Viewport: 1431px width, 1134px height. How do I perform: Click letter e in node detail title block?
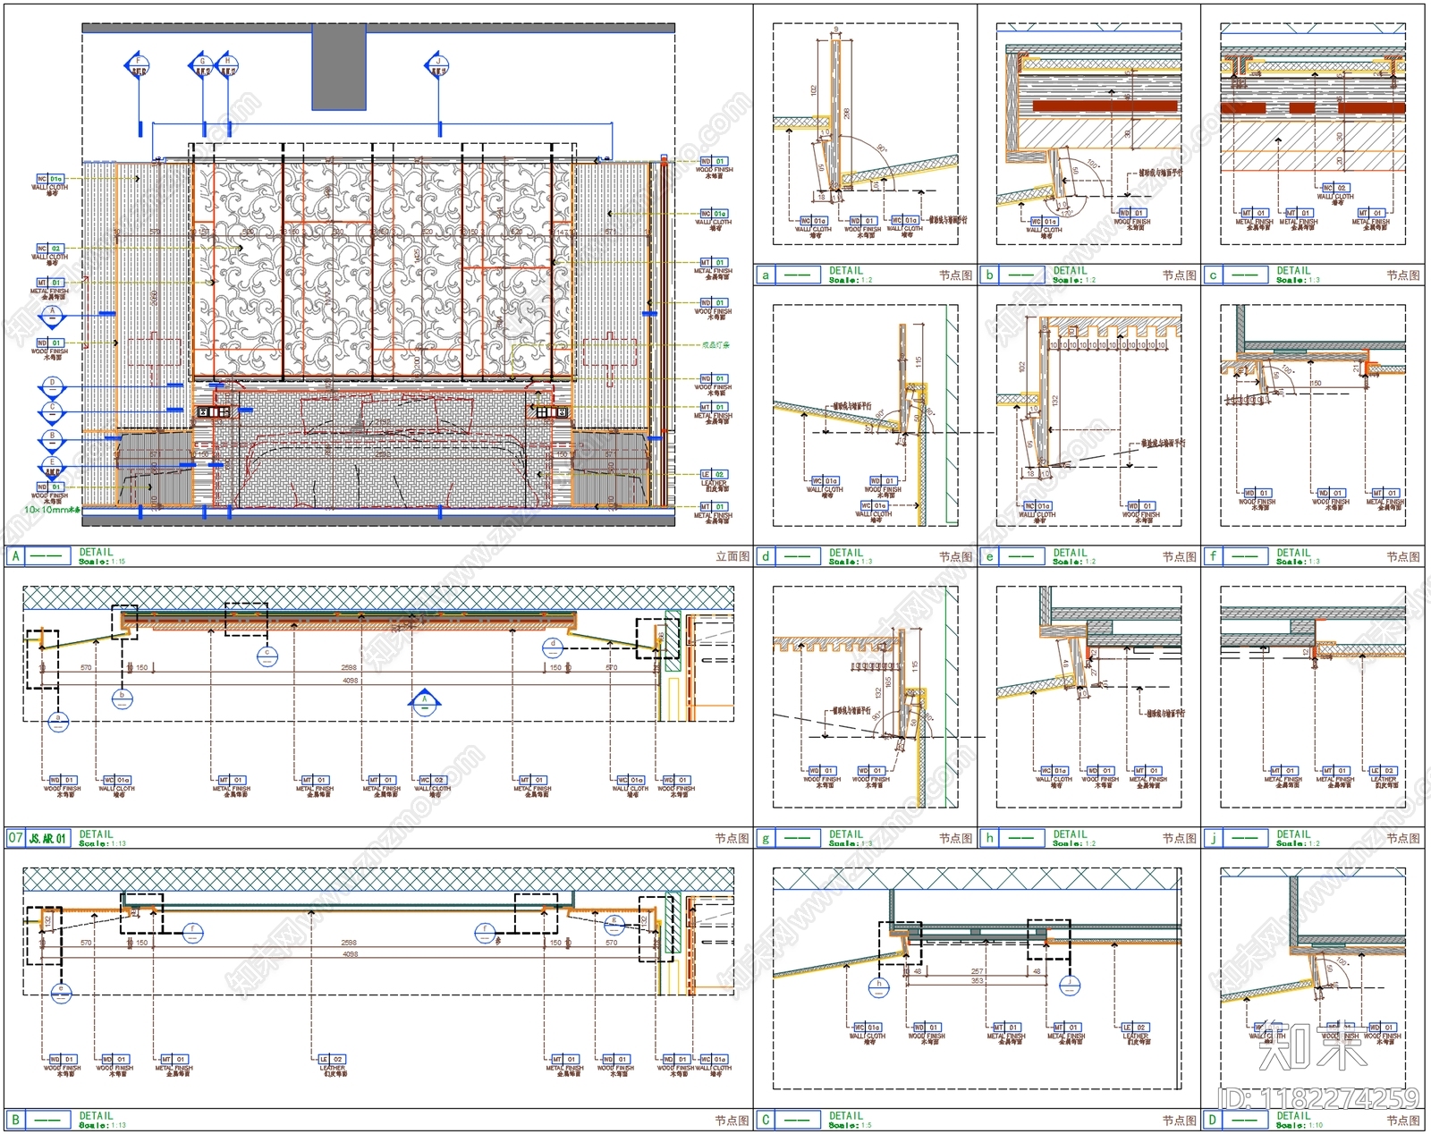coord(989,556)
